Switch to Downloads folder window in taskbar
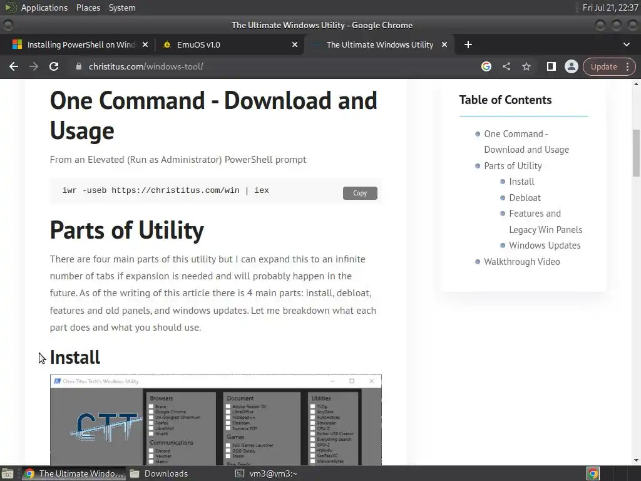Image resolution: width=641 pixels, height=481 pixels. pos(160,473)
